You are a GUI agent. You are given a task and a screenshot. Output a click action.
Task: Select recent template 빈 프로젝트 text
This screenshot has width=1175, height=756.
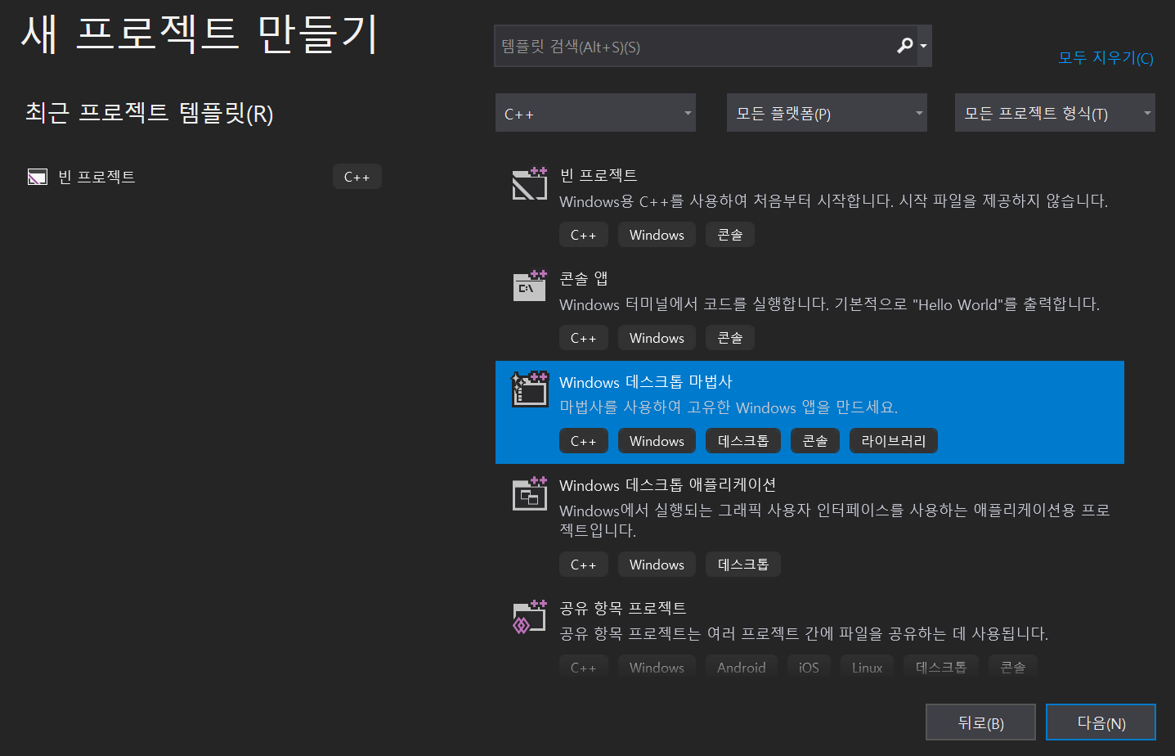click(96, 177)
